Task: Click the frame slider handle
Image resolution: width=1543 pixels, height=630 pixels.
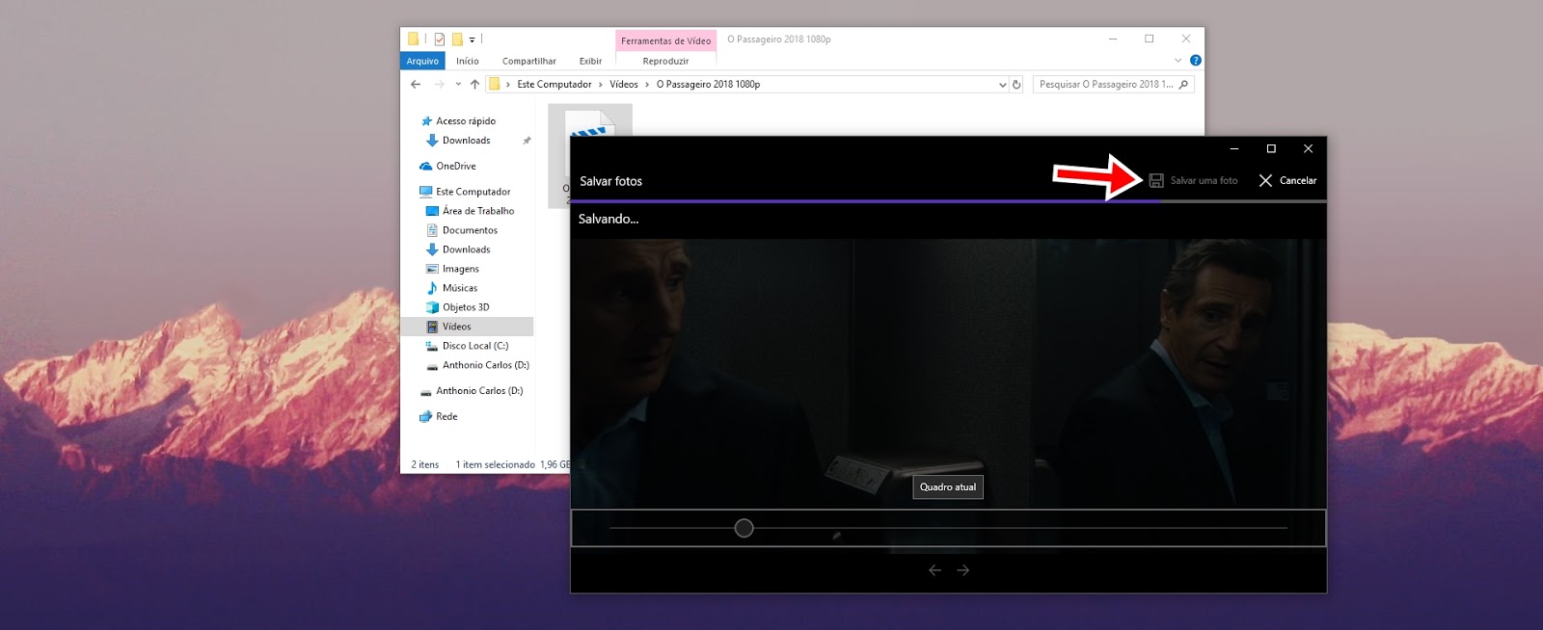Action: pos(744,528)
